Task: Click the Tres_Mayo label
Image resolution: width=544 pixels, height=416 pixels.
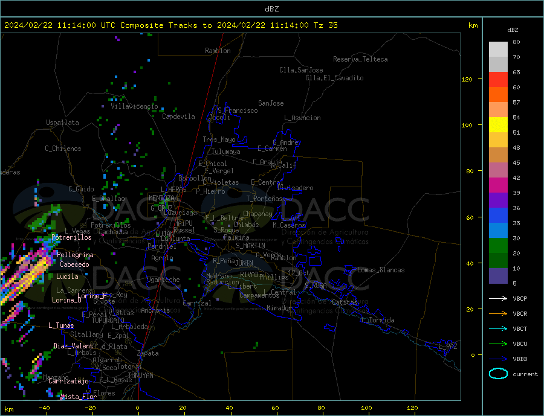Action: click(x=219, y=139)
